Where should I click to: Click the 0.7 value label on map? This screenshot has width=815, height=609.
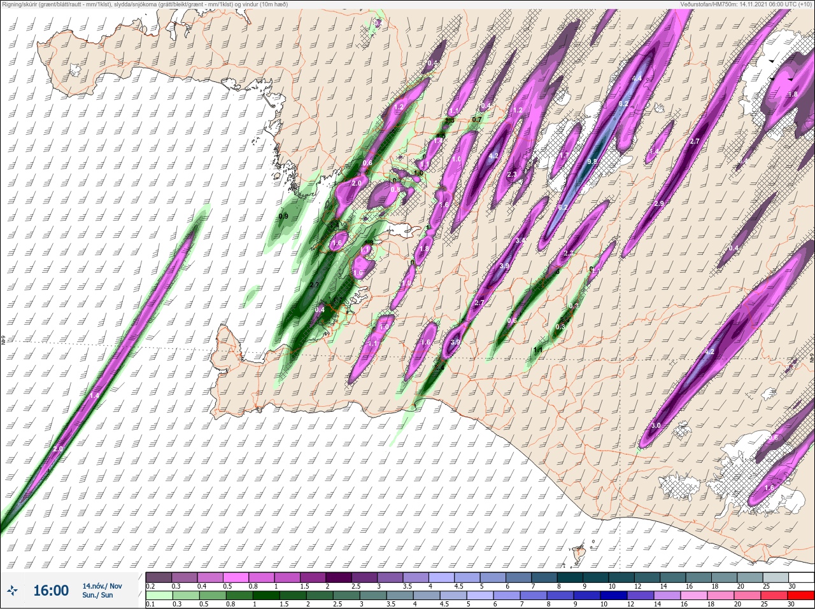(477, 120)
